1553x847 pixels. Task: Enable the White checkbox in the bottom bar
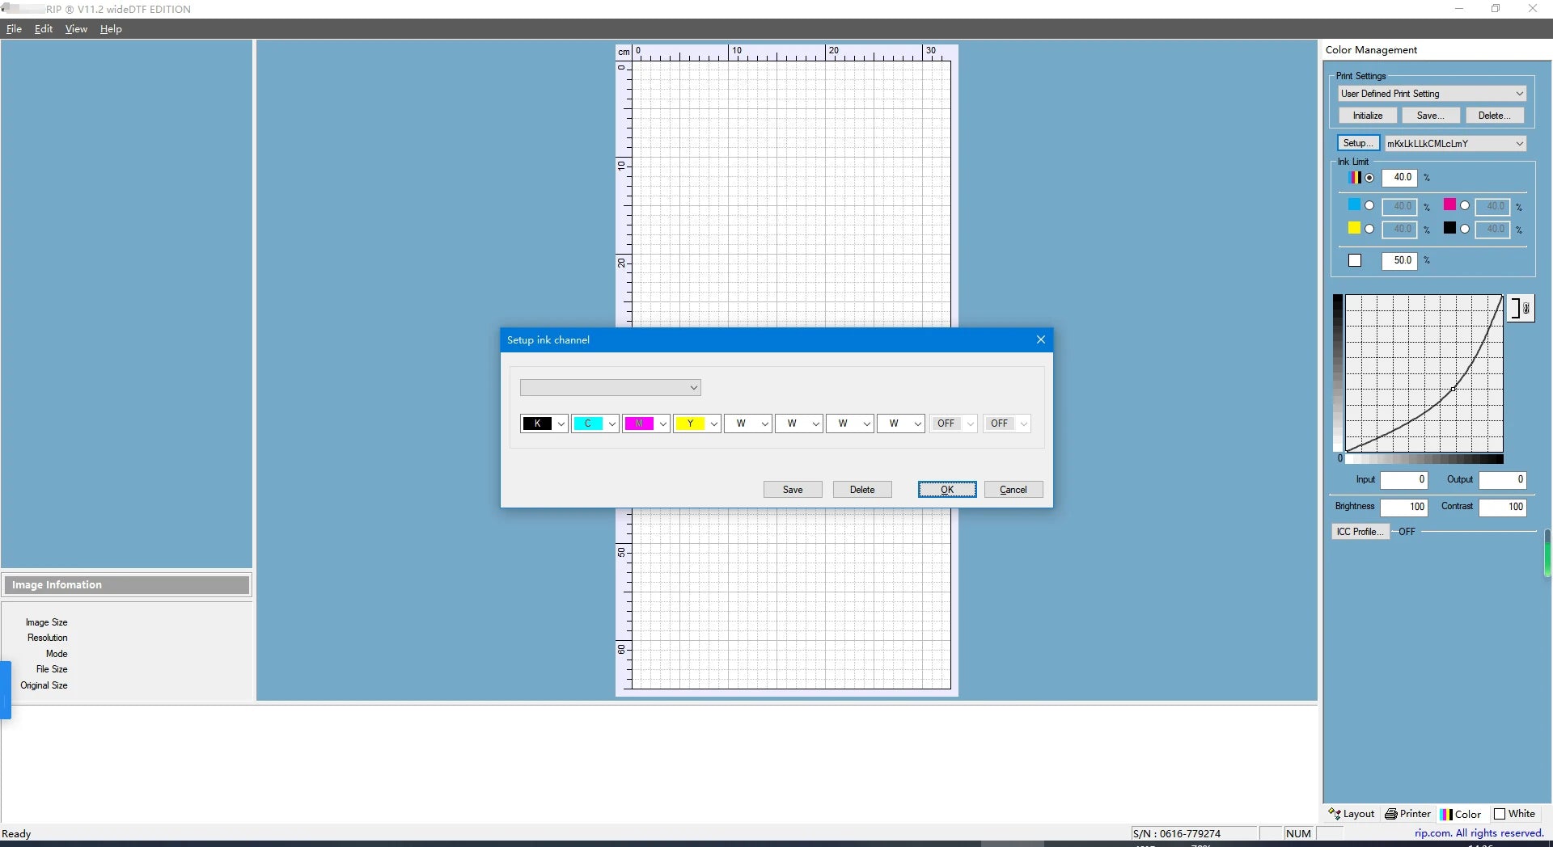click(x=1501, y=814)
